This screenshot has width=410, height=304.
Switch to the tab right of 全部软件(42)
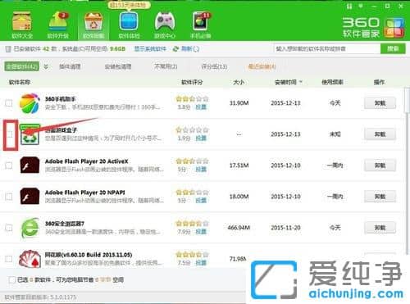[x=70, y=66]
